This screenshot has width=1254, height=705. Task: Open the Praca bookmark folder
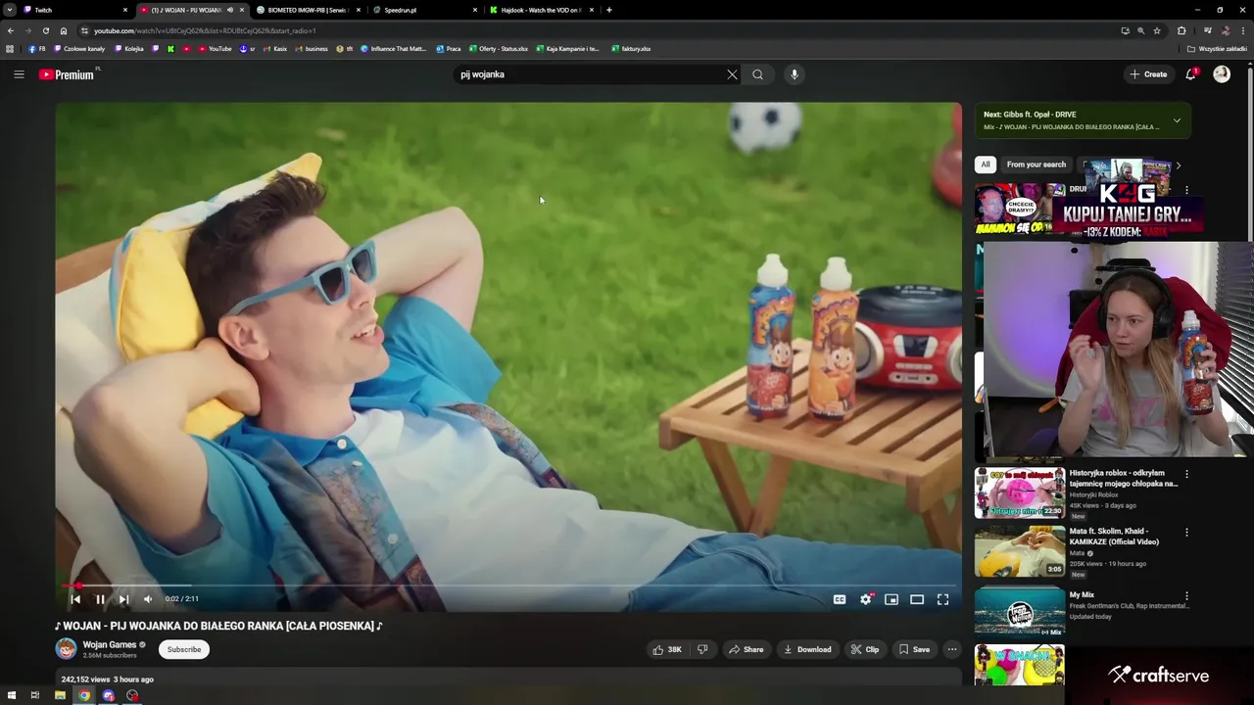[449, 48]
